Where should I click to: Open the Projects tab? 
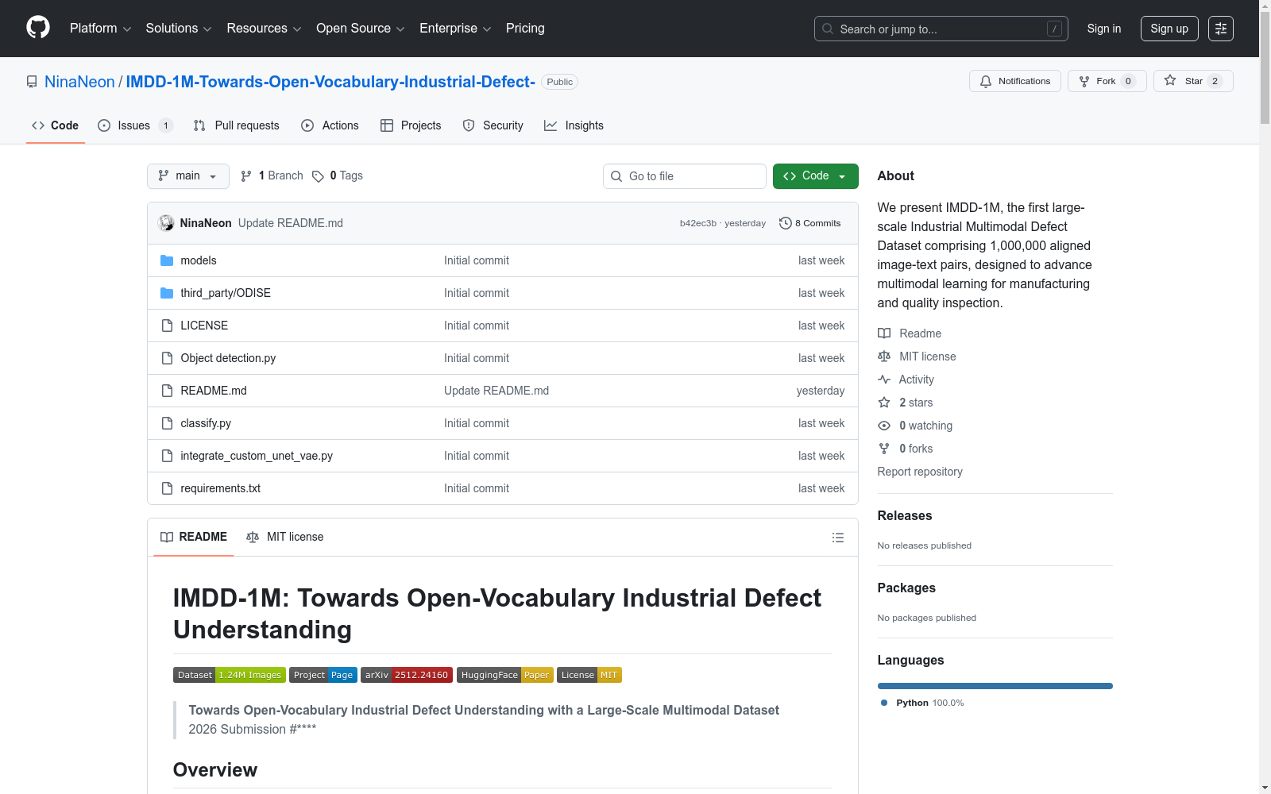[x=411, y=125]
